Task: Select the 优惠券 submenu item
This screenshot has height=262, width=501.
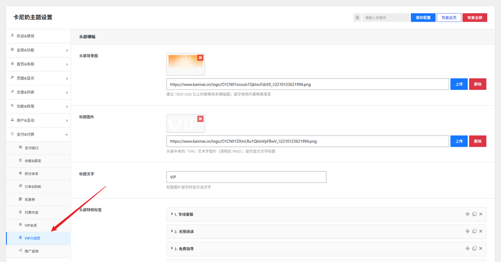Action: pyautogui.click(x=38, y=200)
